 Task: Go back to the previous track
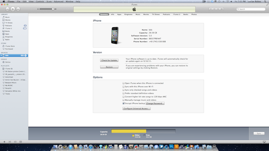[7, 9]
